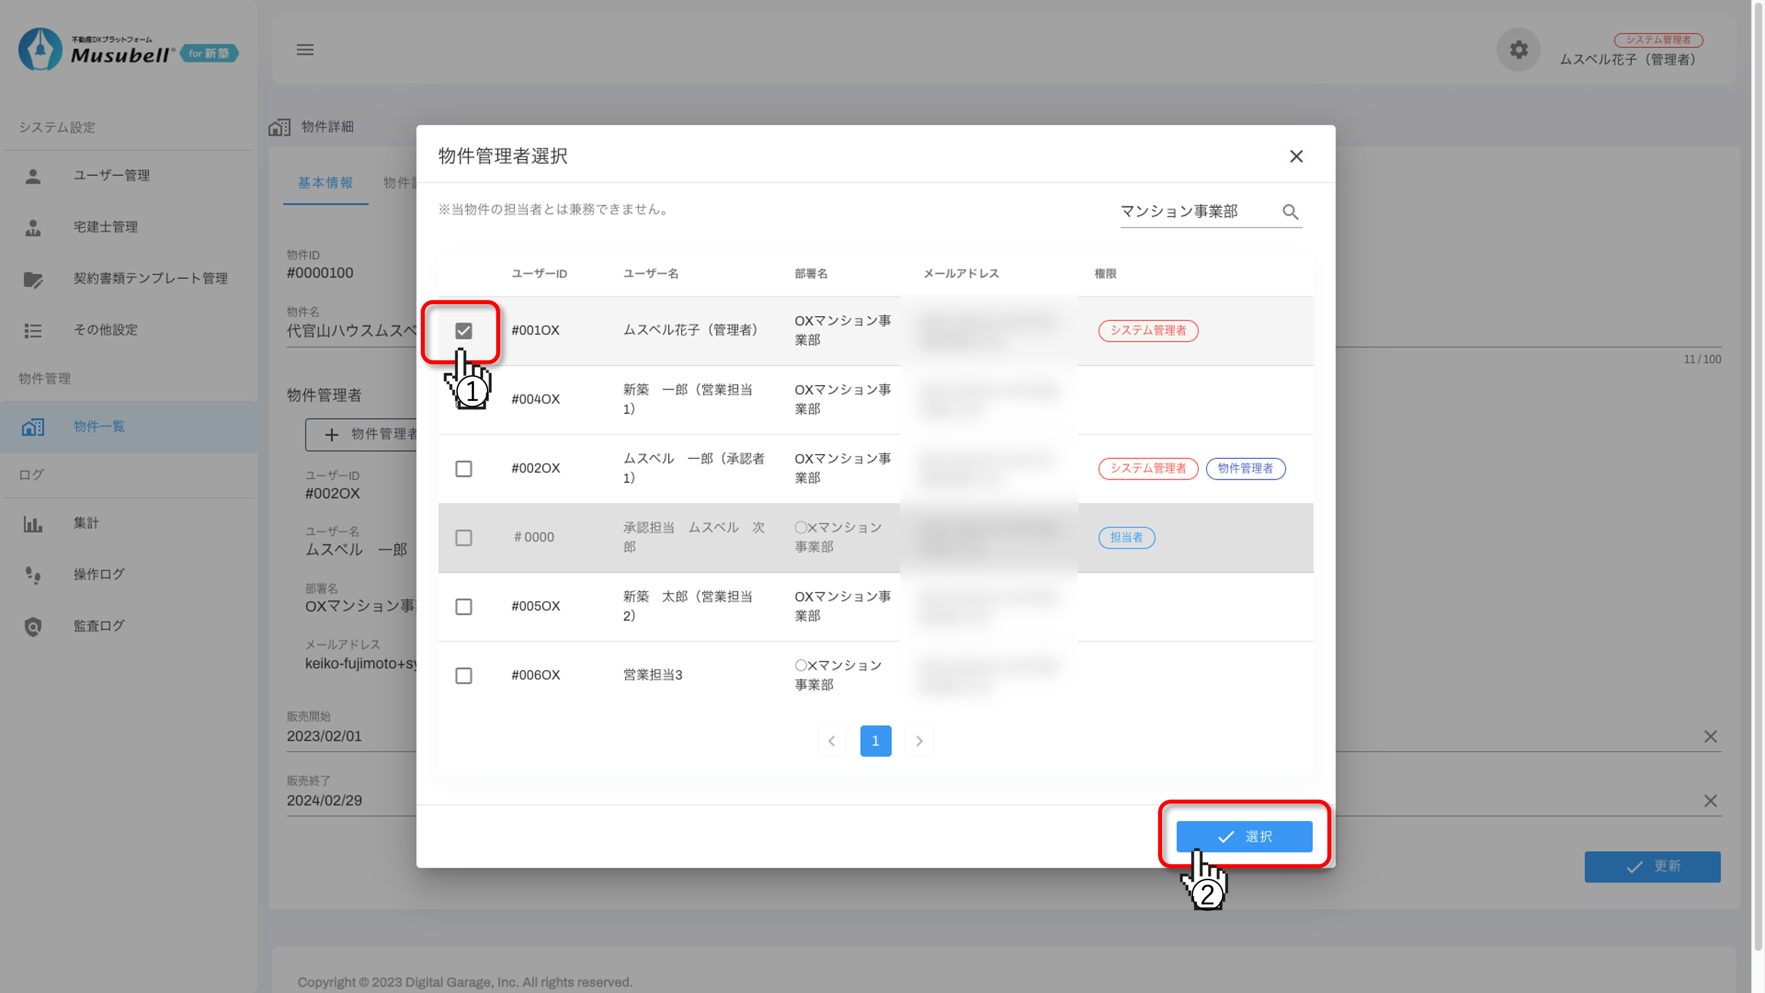Go to previous page with left chevron
The height and width of the screenshot is (993, 1765).
(x=831, y=741)
